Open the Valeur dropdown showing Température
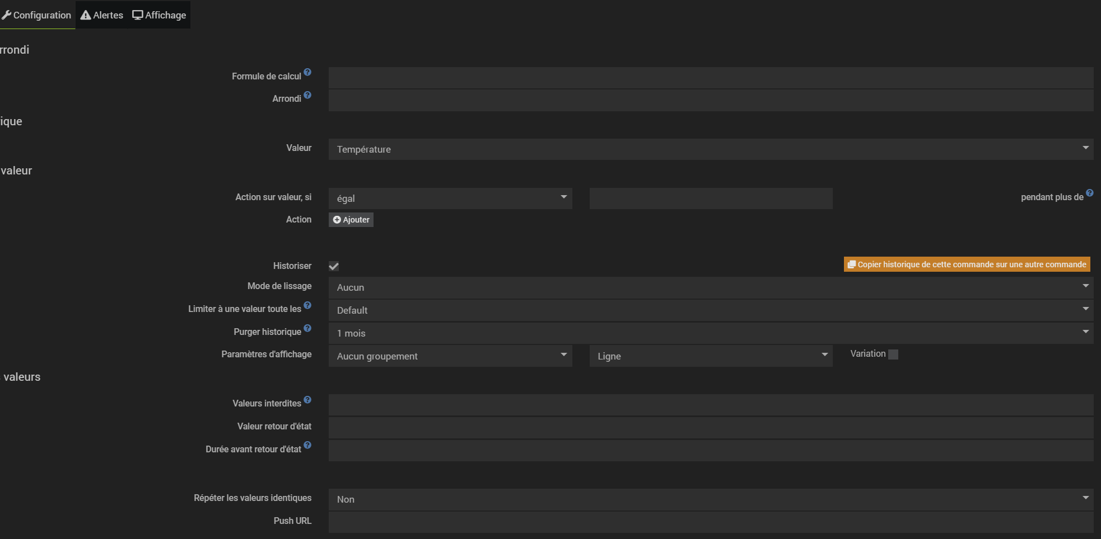This screenshot has width=1101, height=539. point(710,149)
